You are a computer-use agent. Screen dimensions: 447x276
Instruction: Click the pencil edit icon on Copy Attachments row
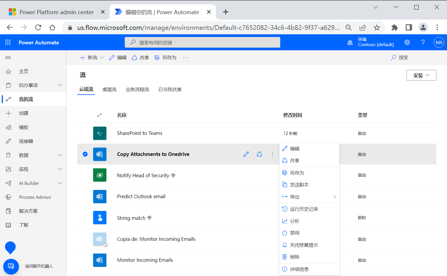click(246, 154)
